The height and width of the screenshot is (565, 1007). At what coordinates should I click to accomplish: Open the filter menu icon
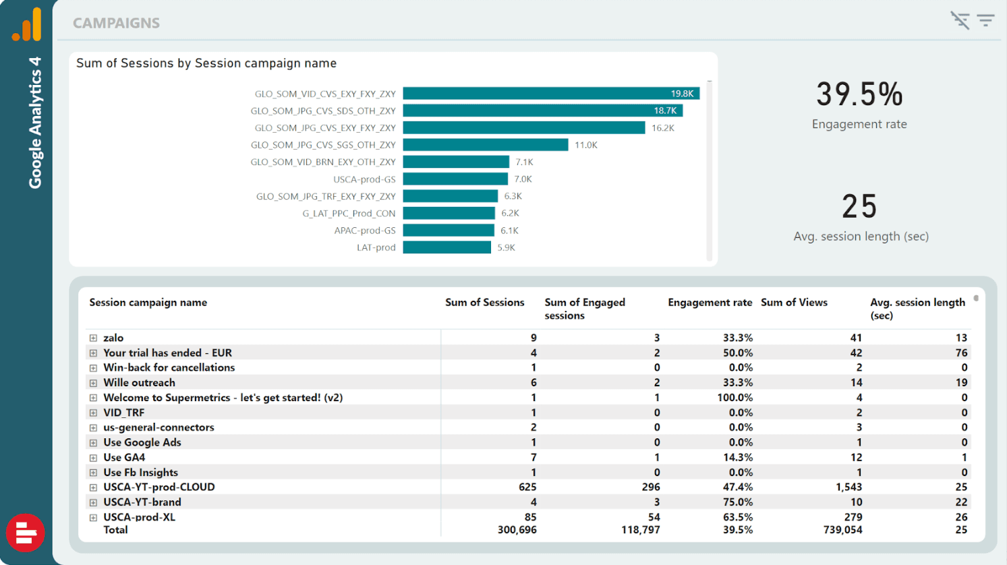click(x=985, y=20)
